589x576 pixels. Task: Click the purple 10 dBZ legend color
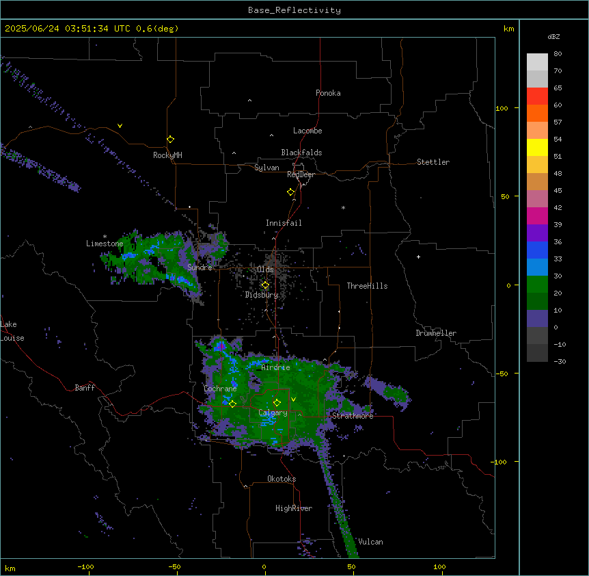click(x=537, y=319)
